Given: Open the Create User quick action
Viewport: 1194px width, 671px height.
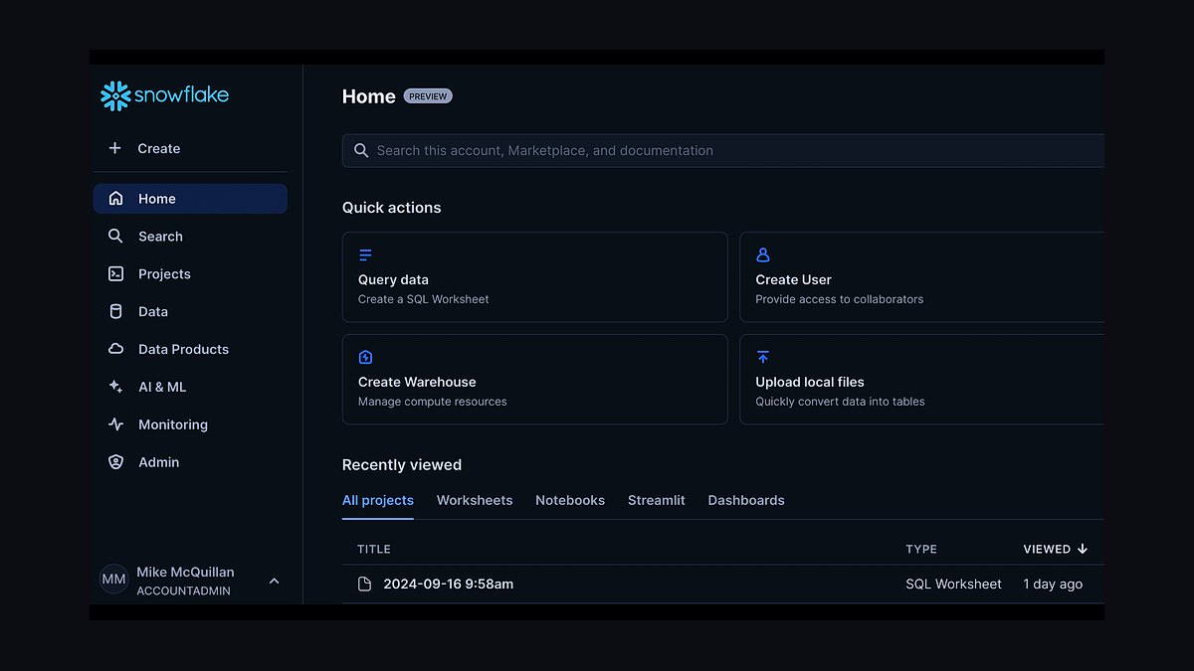Looking at the screenshot, I should point(922,277).
